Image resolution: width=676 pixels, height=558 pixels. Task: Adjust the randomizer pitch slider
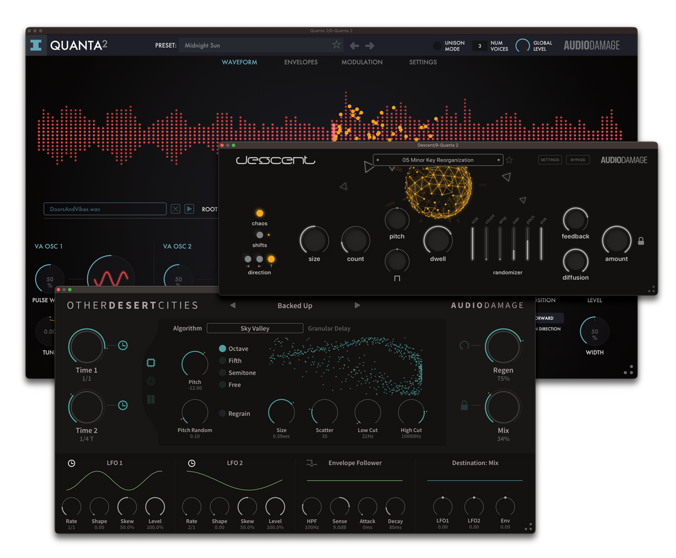tap(527, 244)
